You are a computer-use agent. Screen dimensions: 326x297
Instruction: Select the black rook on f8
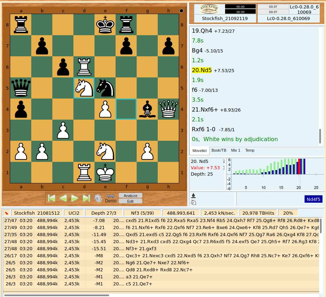click(126, 25)
